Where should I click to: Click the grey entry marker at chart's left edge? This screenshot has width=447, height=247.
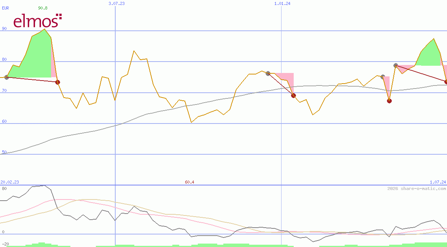point(6,78)
